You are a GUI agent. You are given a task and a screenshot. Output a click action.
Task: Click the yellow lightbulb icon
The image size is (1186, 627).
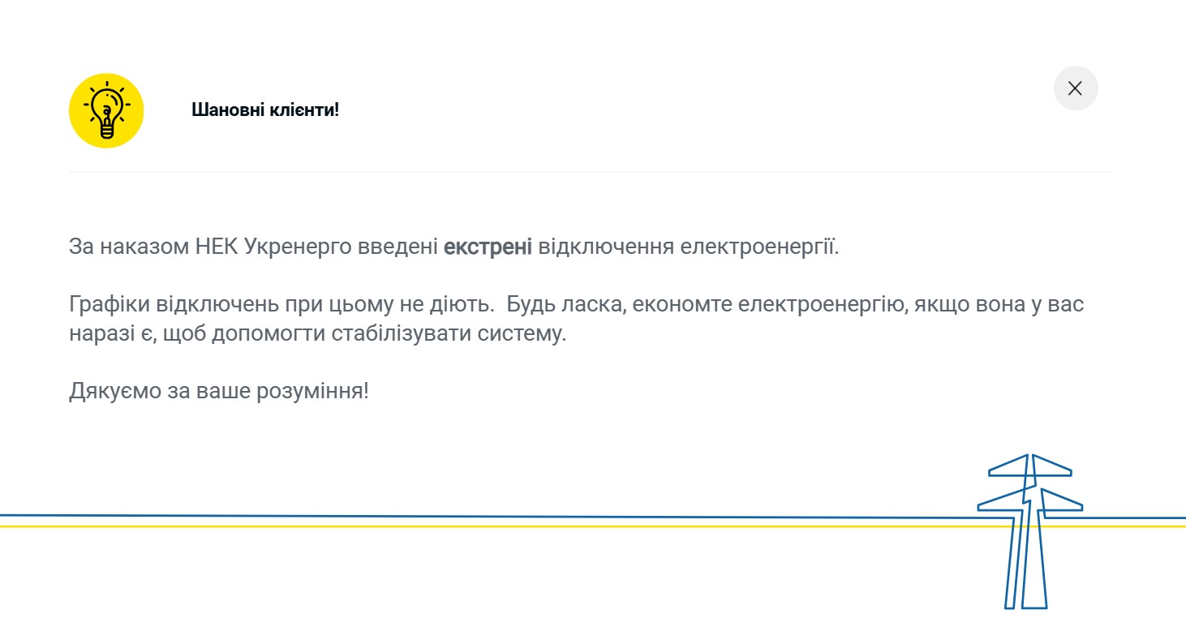(106, 110)
